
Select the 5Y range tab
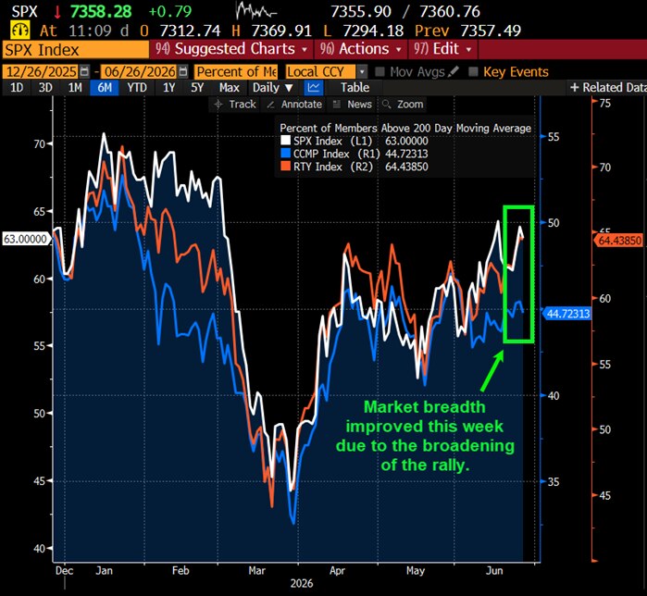tap(197, 87)
